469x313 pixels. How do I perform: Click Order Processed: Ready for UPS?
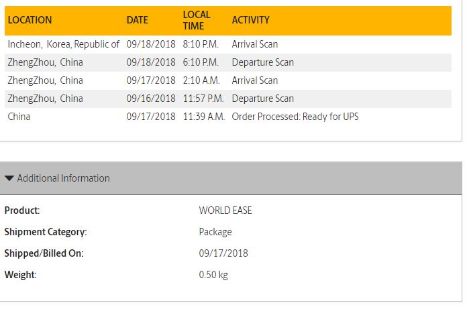pos(295,117)
